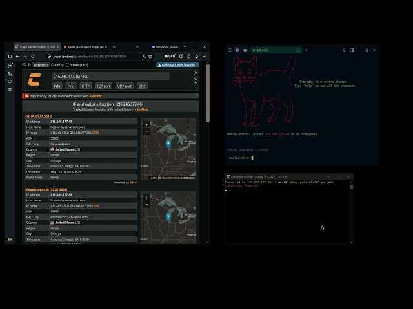Click the Command Prompt title bar icon
Image resolution: width=413 pixels, height=309 pixels.
point(228,177)
